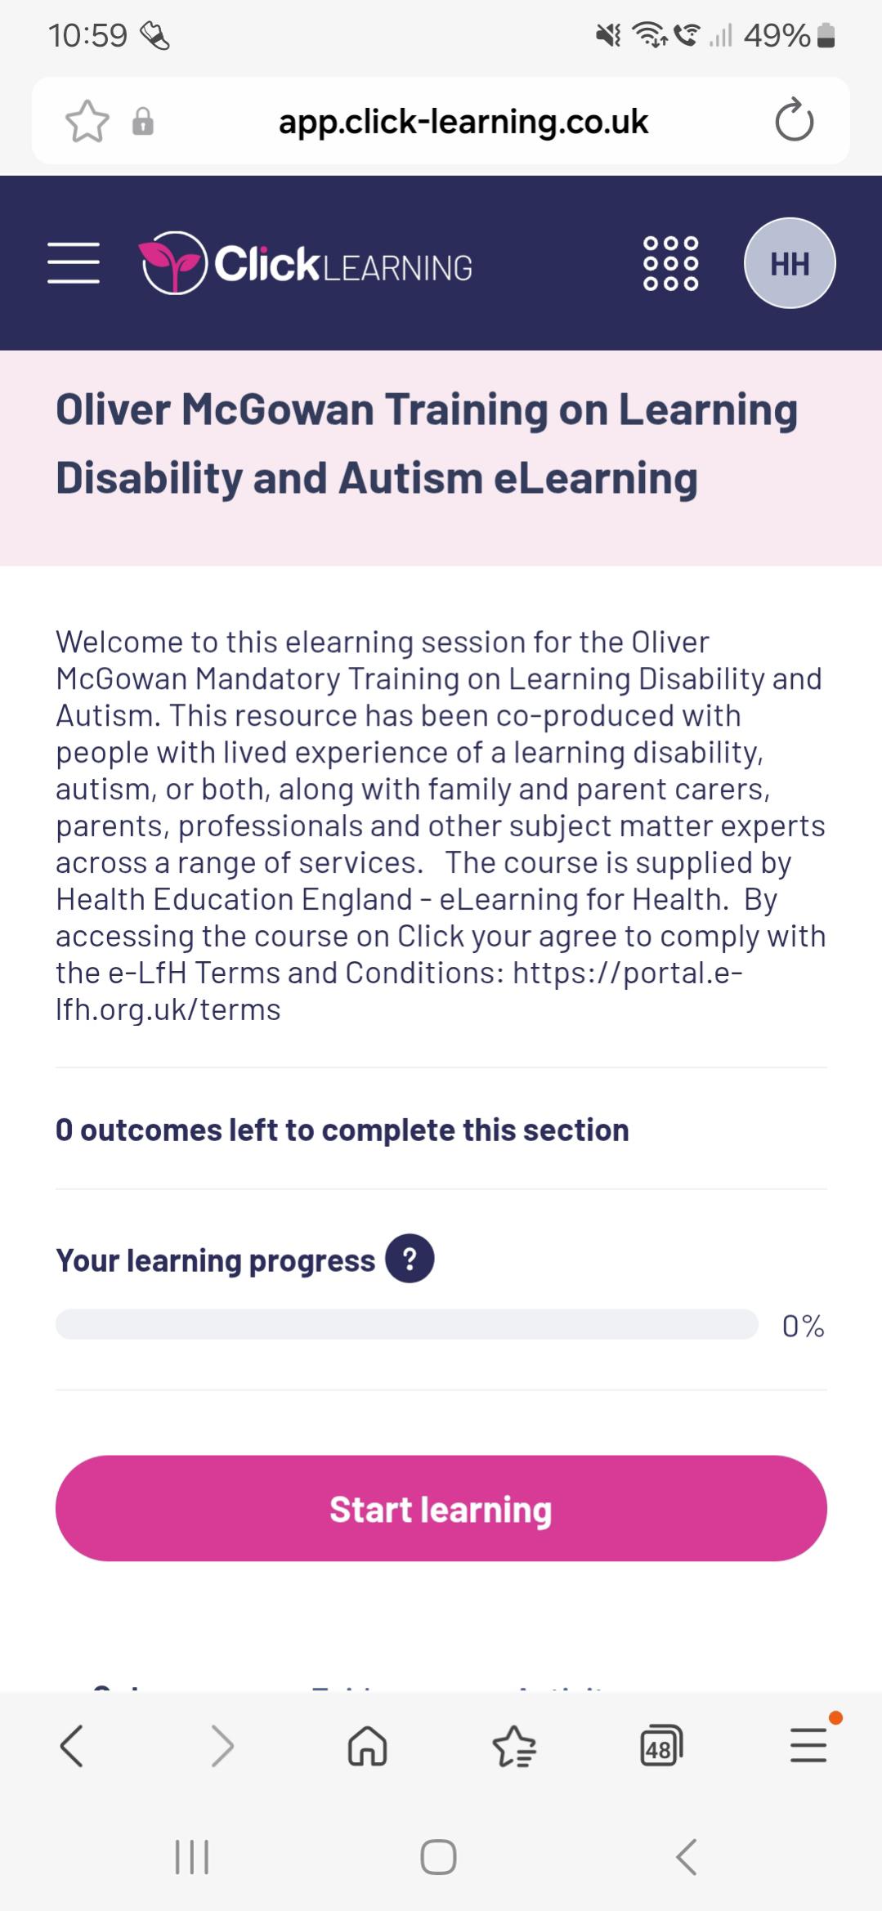Open browser bookmarks list
882x1911 pixels.
[x=514, y=1746]
